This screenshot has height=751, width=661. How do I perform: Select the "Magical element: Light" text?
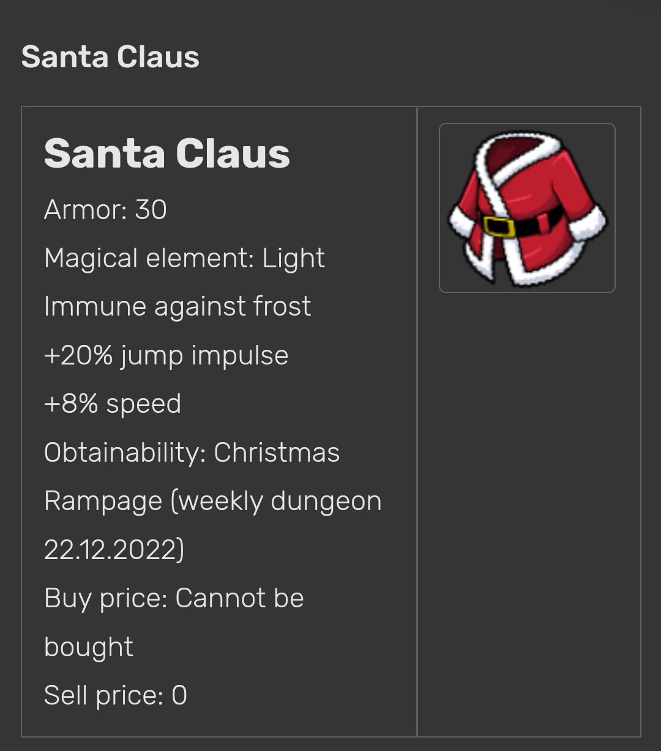pyautogui.click(x=184, y=258)
